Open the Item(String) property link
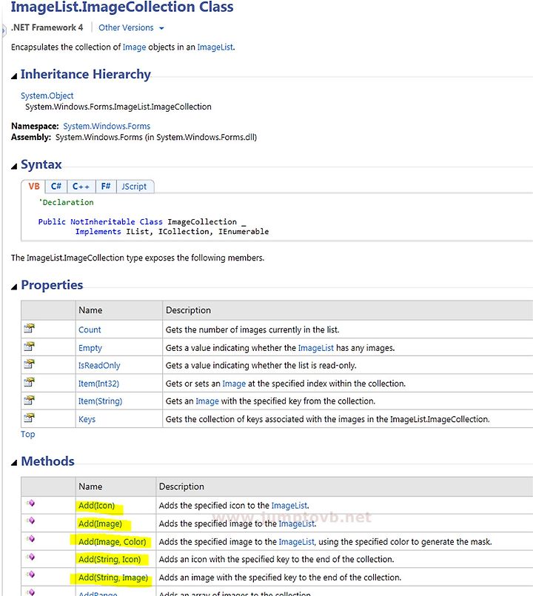The height and width of the screenshot is (596, 533). (101, 401)
